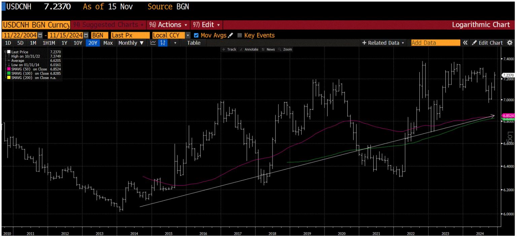The height and width of the screenshot is (237, 517).
Task: Select the line chart type icon
Action: point(153,43)
